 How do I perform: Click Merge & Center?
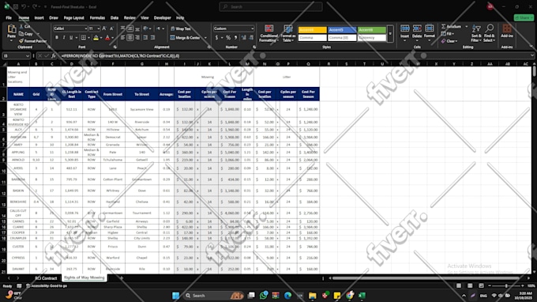click(x=185, y=38)
